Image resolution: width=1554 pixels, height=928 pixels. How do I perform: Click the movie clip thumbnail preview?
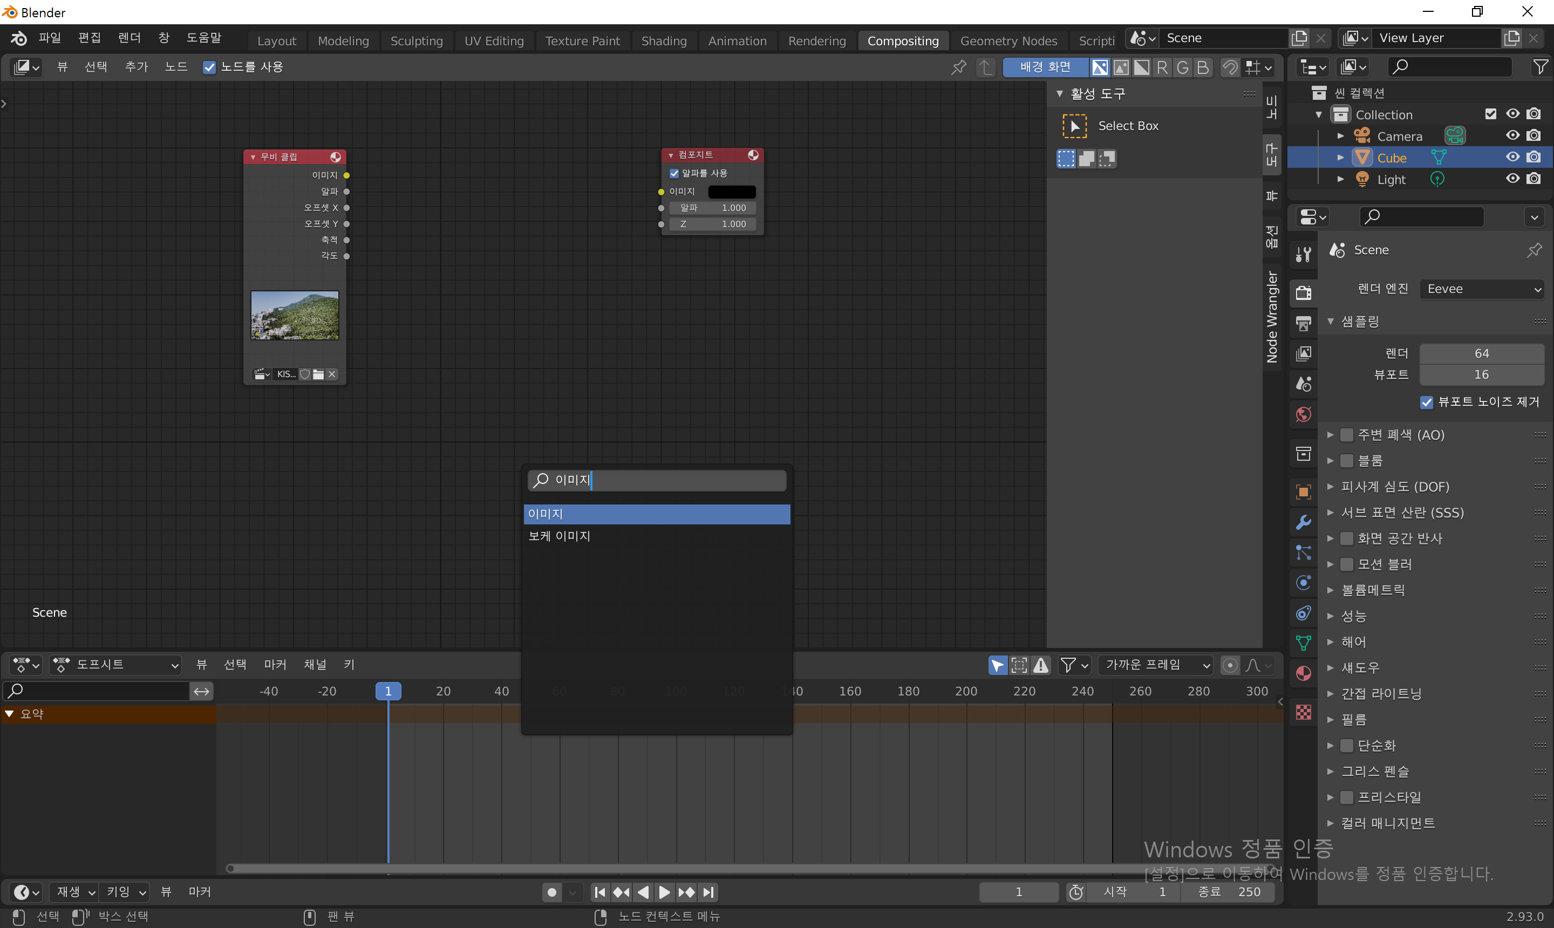point(295,315)
